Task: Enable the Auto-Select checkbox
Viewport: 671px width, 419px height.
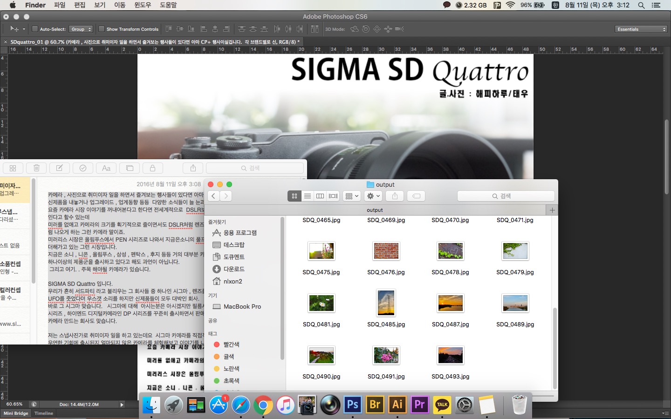Action: [34, 29]
